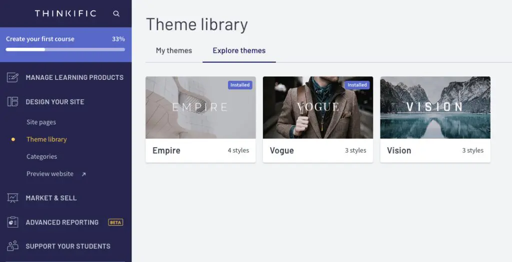
Task: Click the BETA badge next to Advanced Reporting
Action: click(115, 223)
